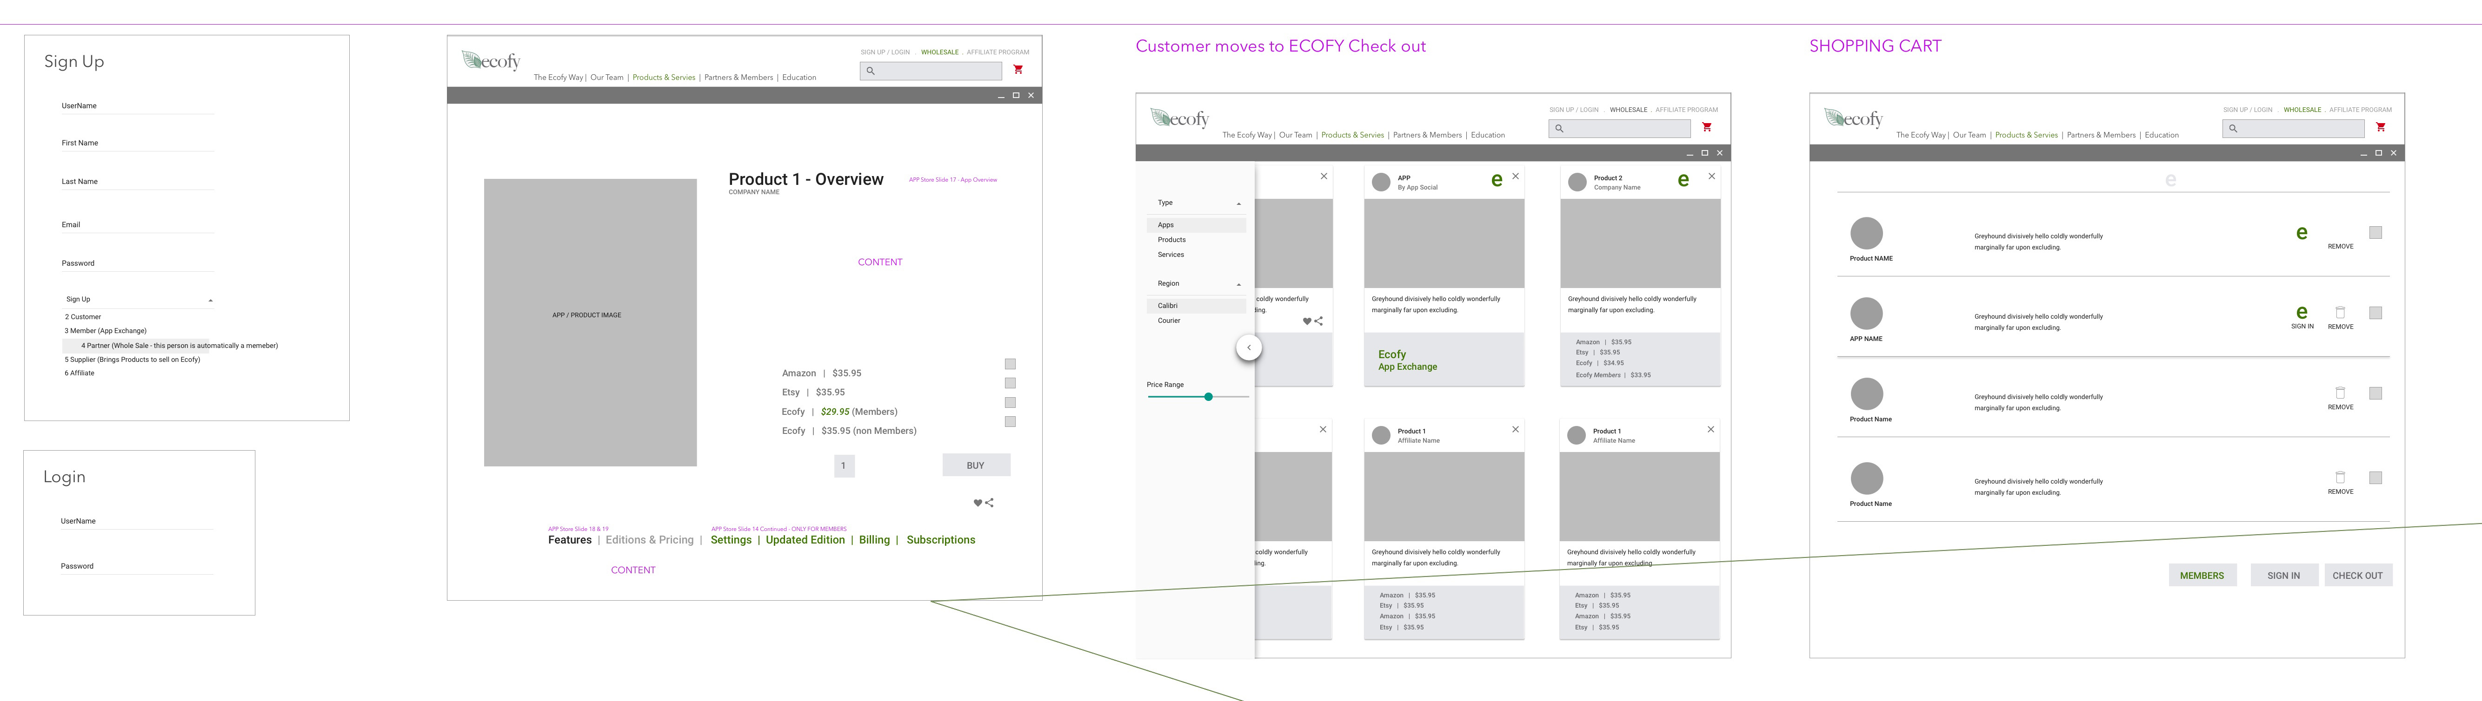Click the CHECK OUT button

tap(2358, 576)
